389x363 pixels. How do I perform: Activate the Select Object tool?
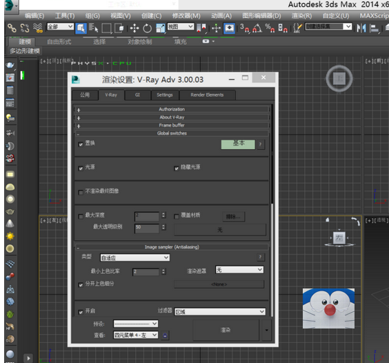[81, 28]
